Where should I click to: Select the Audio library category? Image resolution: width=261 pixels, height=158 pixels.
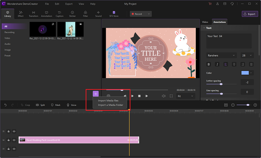point(7,44)
